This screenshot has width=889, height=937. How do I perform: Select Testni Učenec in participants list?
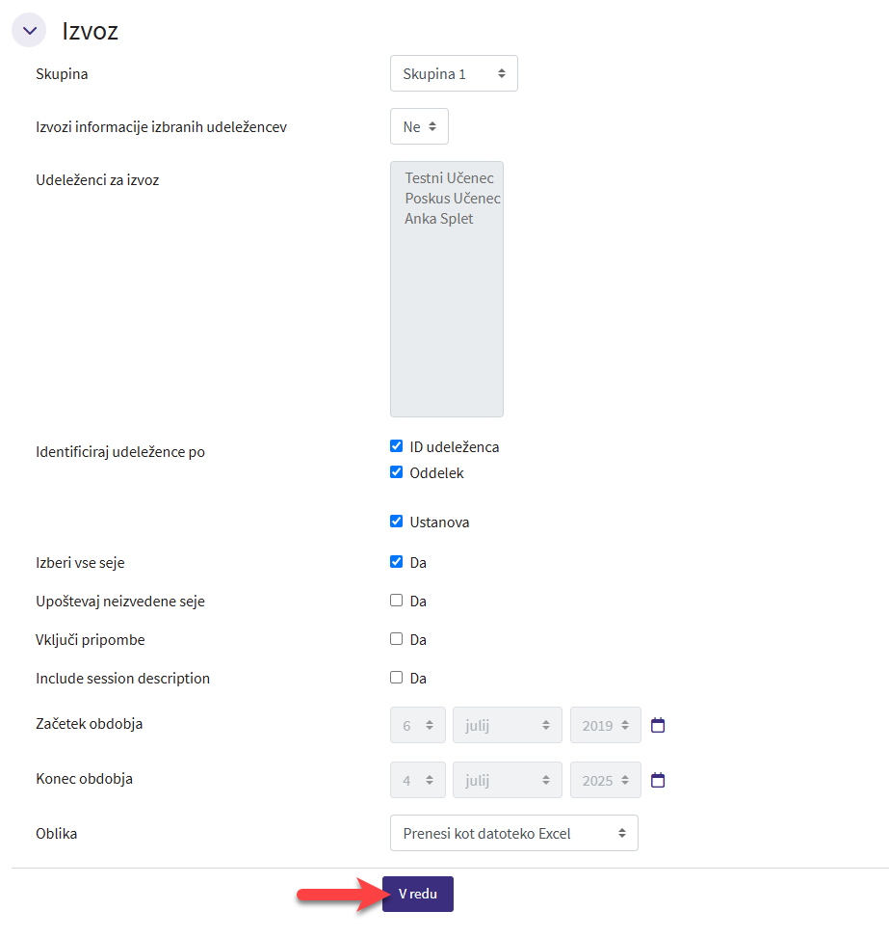click(449, 178)
